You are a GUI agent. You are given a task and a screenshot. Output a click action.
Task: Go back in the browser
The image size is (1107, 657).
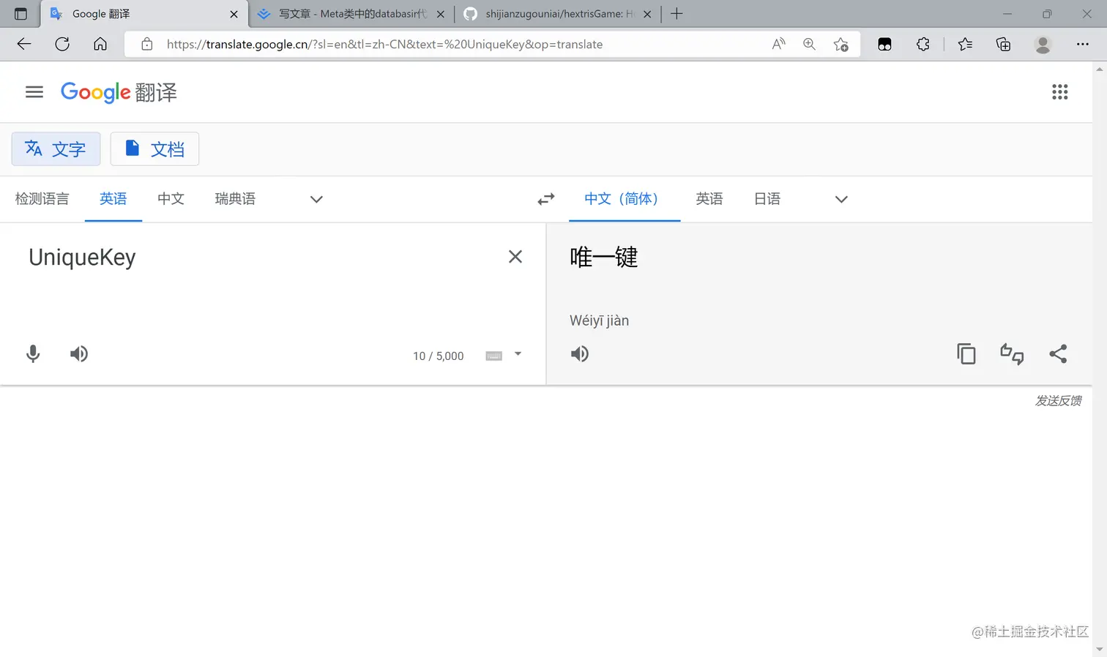[x=24, y=44]
